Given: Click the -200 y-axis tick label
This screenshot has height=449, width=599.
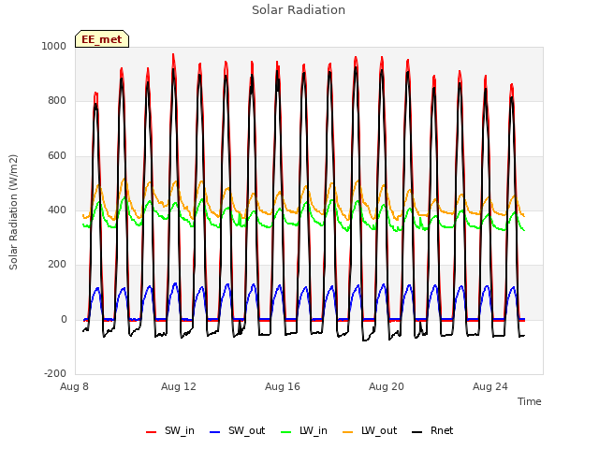Looking at the screenshot, I should coord(55,373).
